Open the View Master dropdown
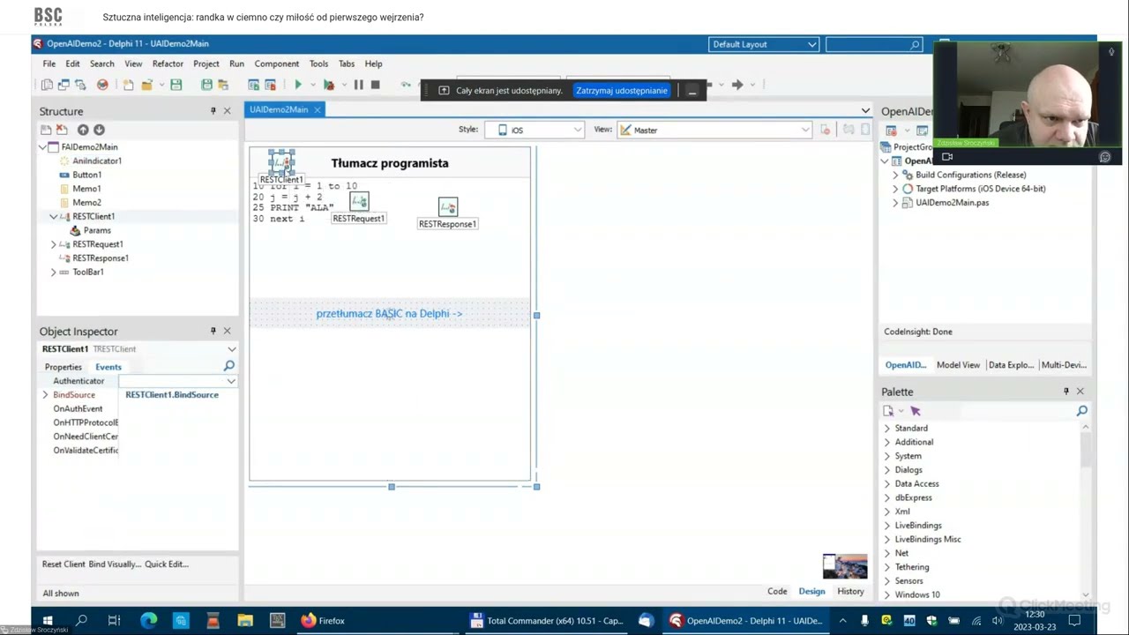 [714, 130]
